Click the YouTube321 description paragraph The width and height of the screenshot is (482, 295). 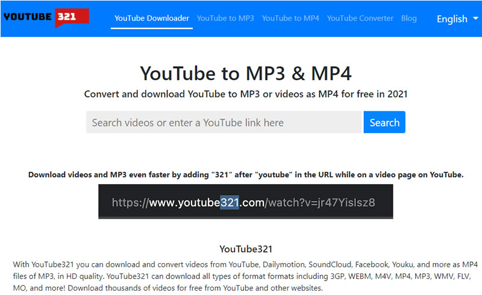click(245, 276)
